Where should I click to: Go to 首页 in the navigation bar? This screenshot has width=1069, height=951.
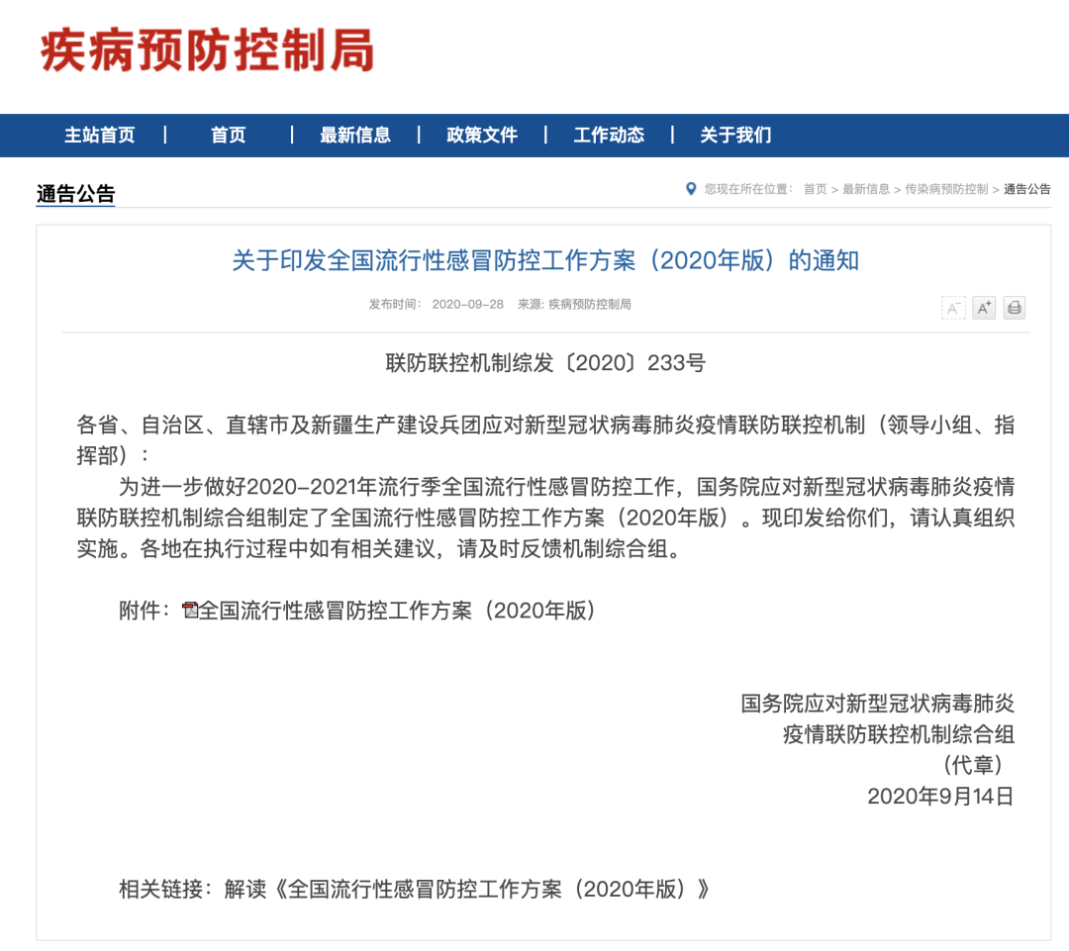click(x=229, y=135)
